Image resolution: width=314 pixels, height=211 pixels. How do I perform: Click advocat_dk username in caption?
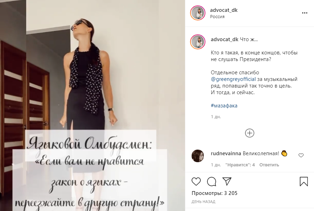pos(224,39)
